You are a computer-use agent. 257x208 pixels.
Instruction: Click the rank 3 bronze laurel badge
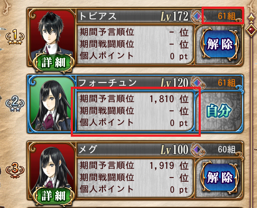click(x=15, y=170)
